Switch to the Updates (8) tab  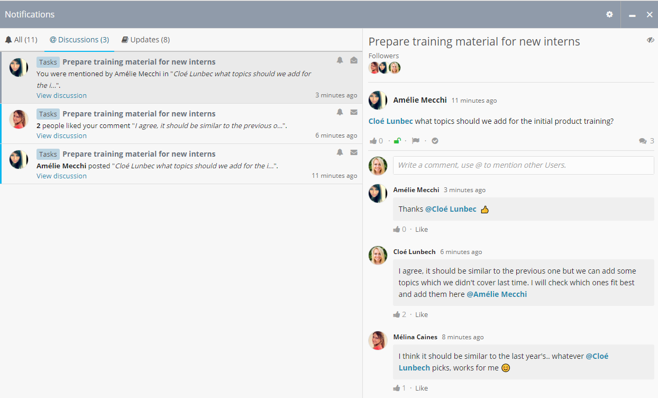pyautogui.click(x=145, y=40)
